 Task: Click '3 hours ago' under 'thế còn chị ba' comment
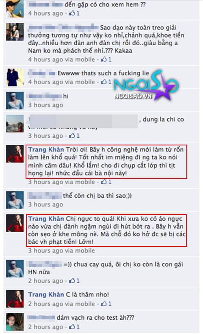tap(45, 204)
